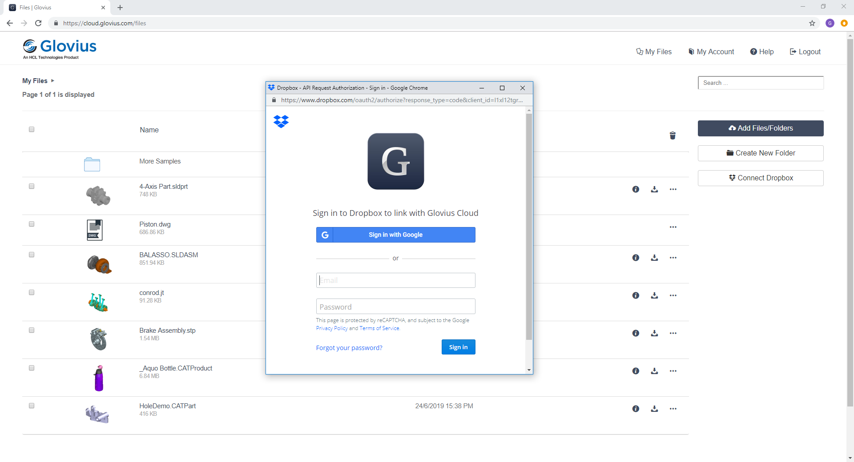Open My Files in top navigation
The width and height of the screenshot is (854, 462).
click(x=653, y=52)
